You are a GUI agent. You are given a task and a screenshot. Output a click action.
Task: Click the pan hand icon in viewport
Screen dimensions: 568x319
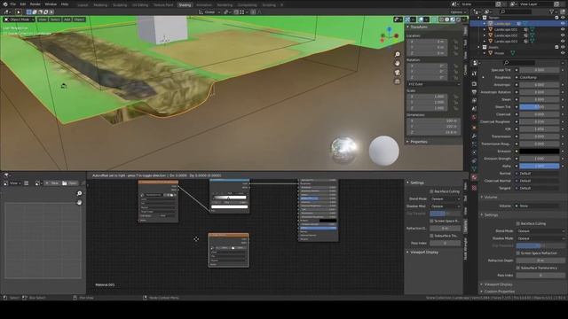[x=398, y=63]
